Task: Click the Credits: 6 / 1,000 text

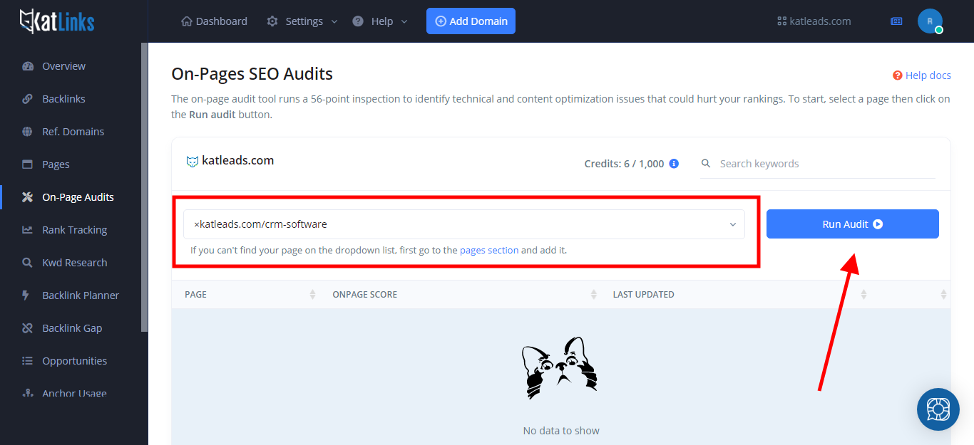Action: pyautogui.click(x=624, y=164)
